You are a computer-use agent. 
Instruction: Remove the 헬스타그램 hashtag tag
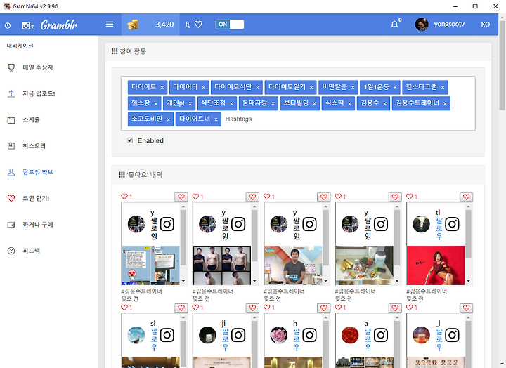click(x=443, y=87)
